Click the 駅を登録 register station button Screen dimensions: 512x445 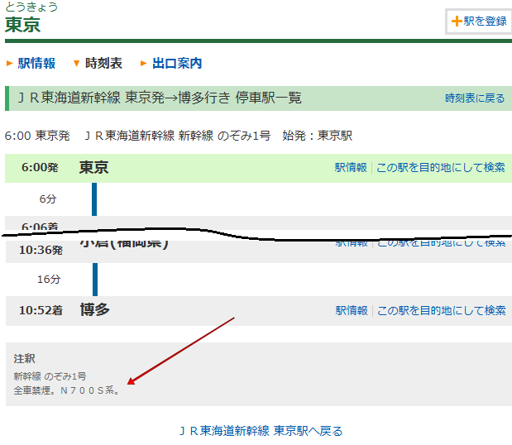click(x=479, y=22)
